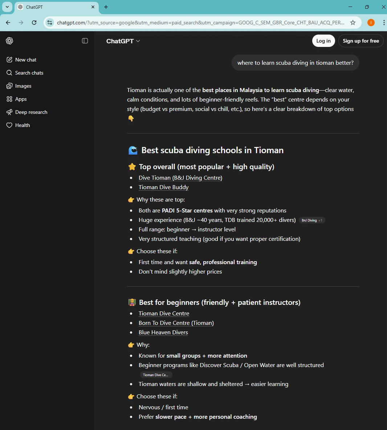This screenshot has width=387, height=430.
Task: Click heading Best scuba diving schools in Tioman
Action: coord(212,150)
